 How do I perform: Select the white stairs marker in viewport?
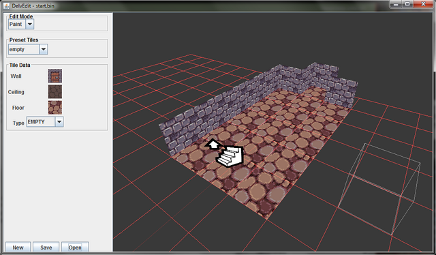click(x=230, y=157)
